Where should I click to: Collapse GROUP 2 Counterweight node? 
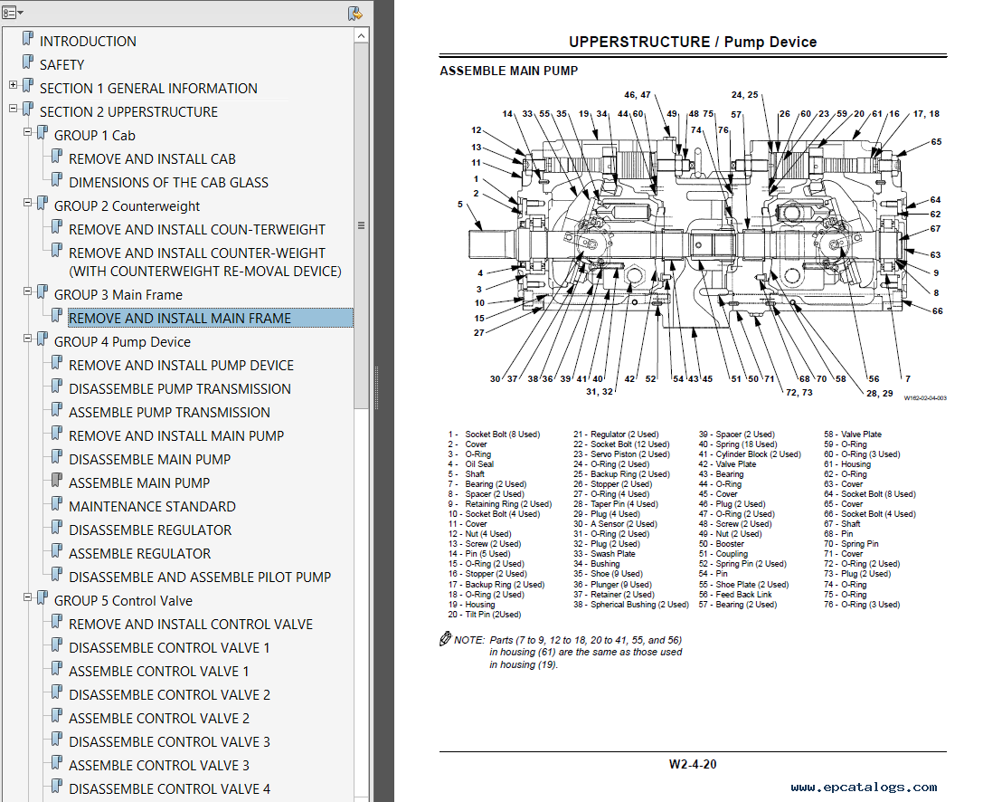coord(28,203)
